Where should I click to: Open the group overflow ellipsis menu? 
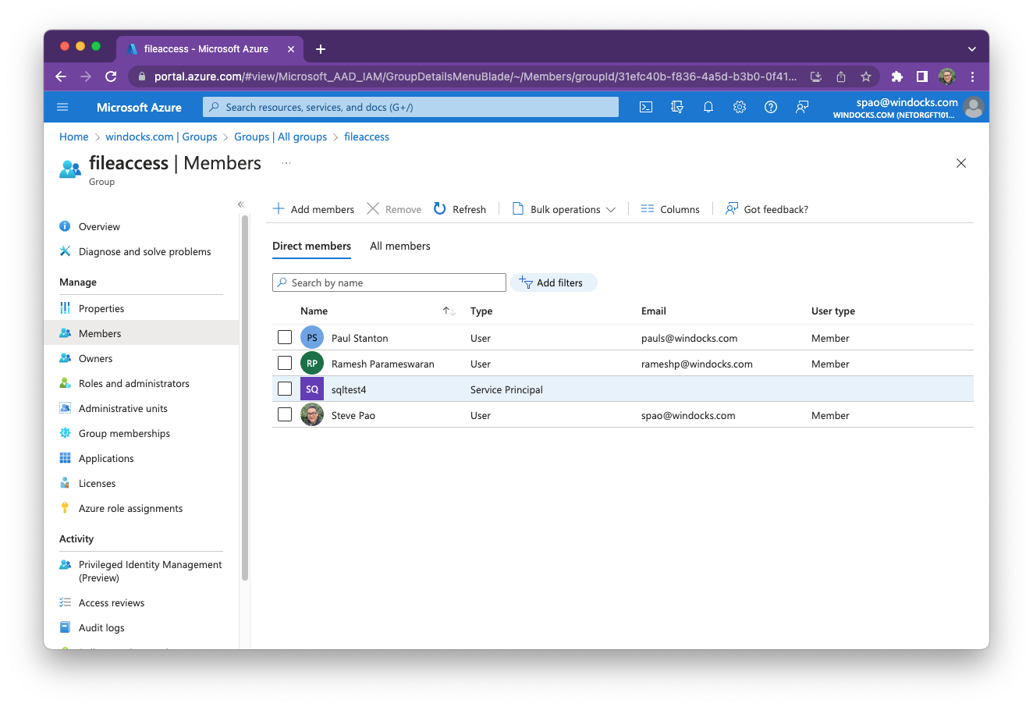(x=286, y=163)
